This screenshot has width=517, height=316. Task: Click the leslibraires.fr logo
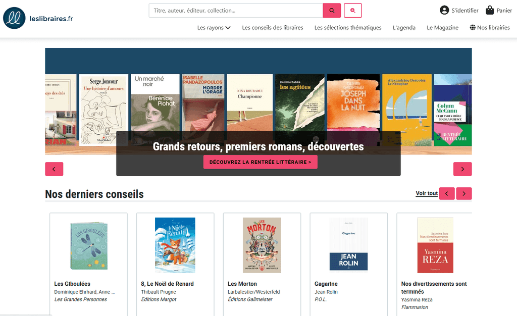coord(38,18)
